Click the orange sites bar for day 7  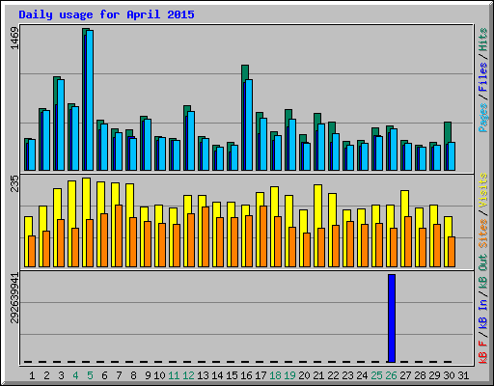119,236
